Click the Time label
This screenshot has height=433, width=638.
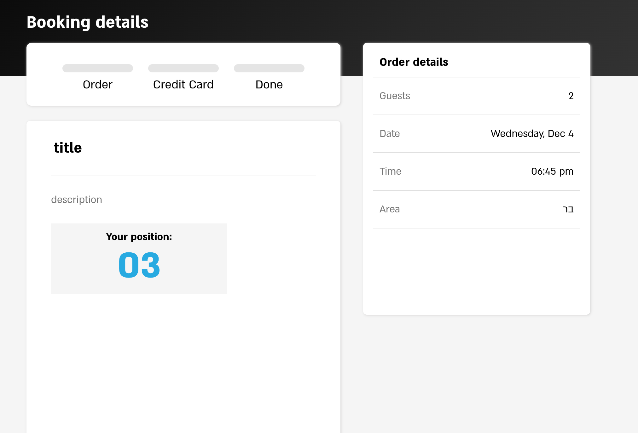click(x=390, y=171)
